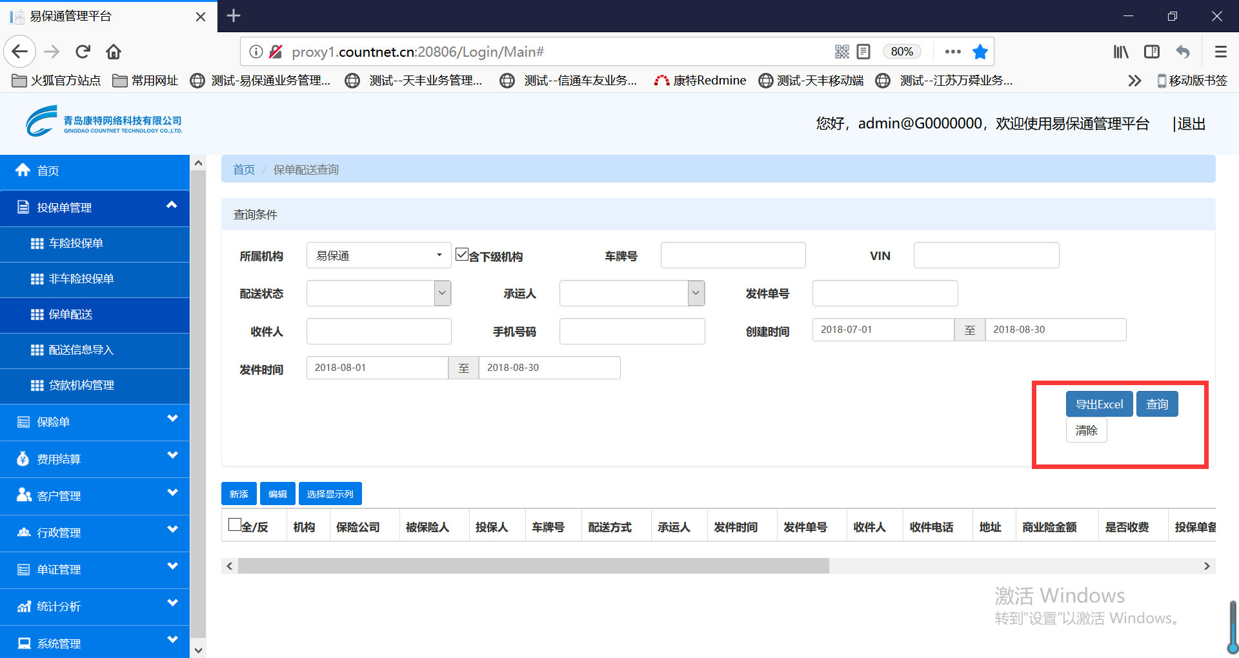1239x658 pixels.
Task: Expand the 保险单 sidebar menu
Action: 95,422
